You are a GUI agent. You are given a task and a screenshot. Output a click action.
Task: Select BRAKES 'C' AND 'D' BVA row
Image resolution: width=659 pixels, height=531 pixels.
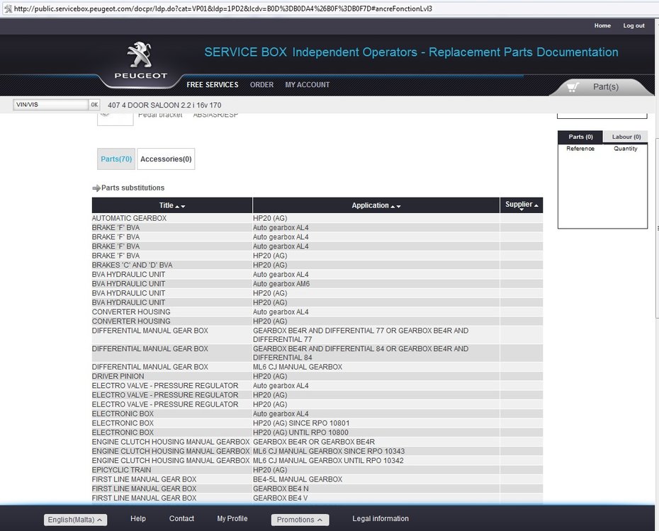tap(317, 265)
